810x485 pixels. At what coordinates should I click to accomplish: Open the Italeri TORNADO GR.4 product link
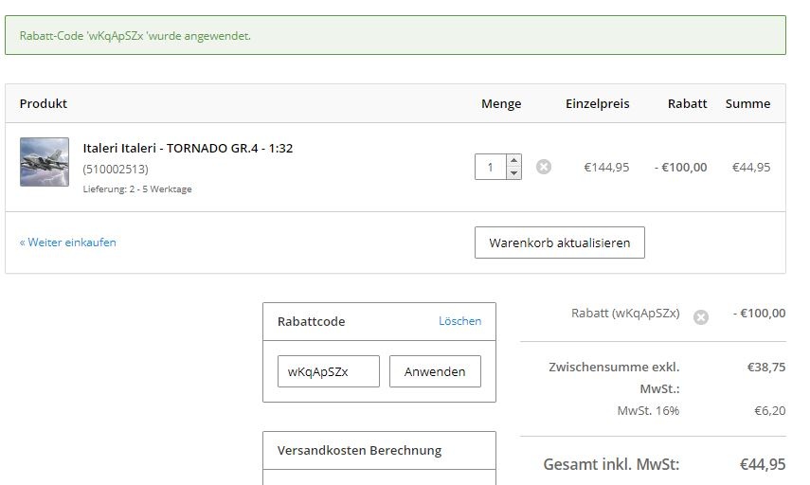188,149
